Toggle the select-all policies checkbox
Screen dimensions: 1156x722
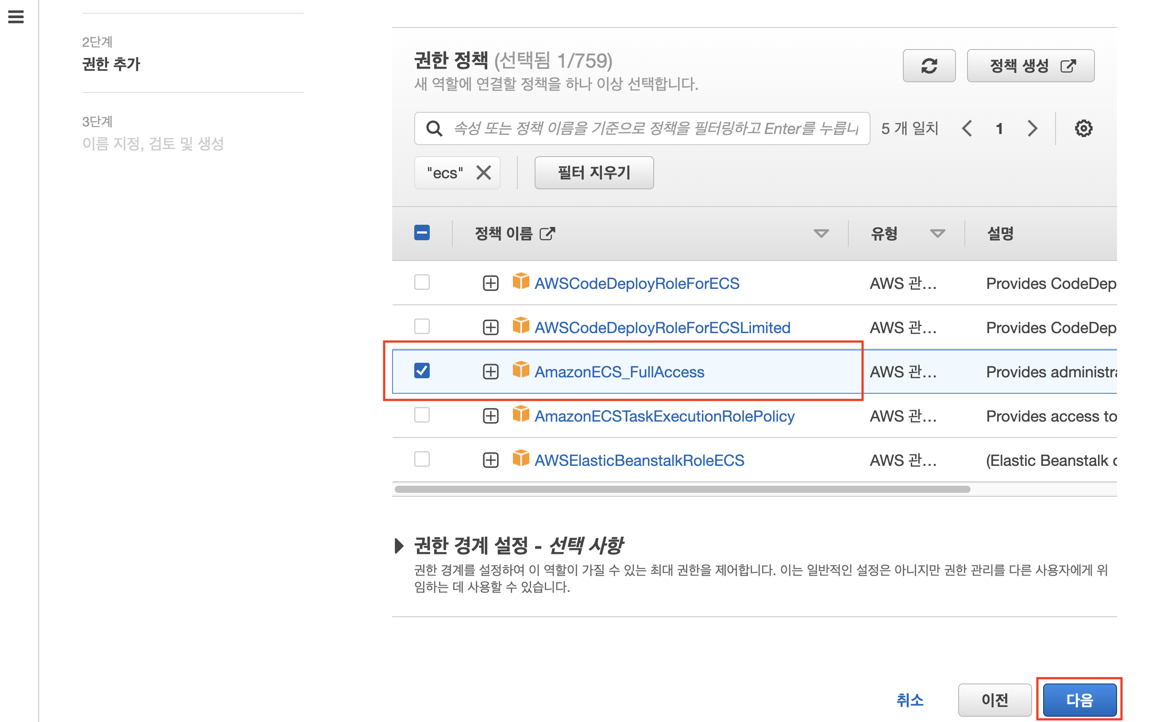pos(422,233)
